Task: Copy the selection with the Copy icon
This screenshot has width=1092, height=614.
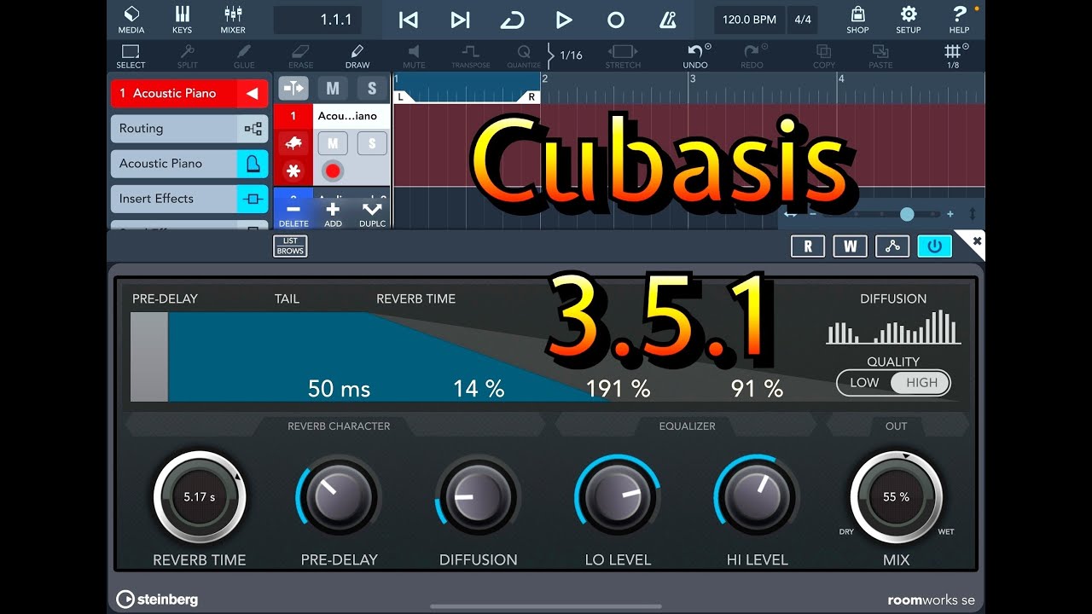Action: pyautogui.click(x=824, y=56)
